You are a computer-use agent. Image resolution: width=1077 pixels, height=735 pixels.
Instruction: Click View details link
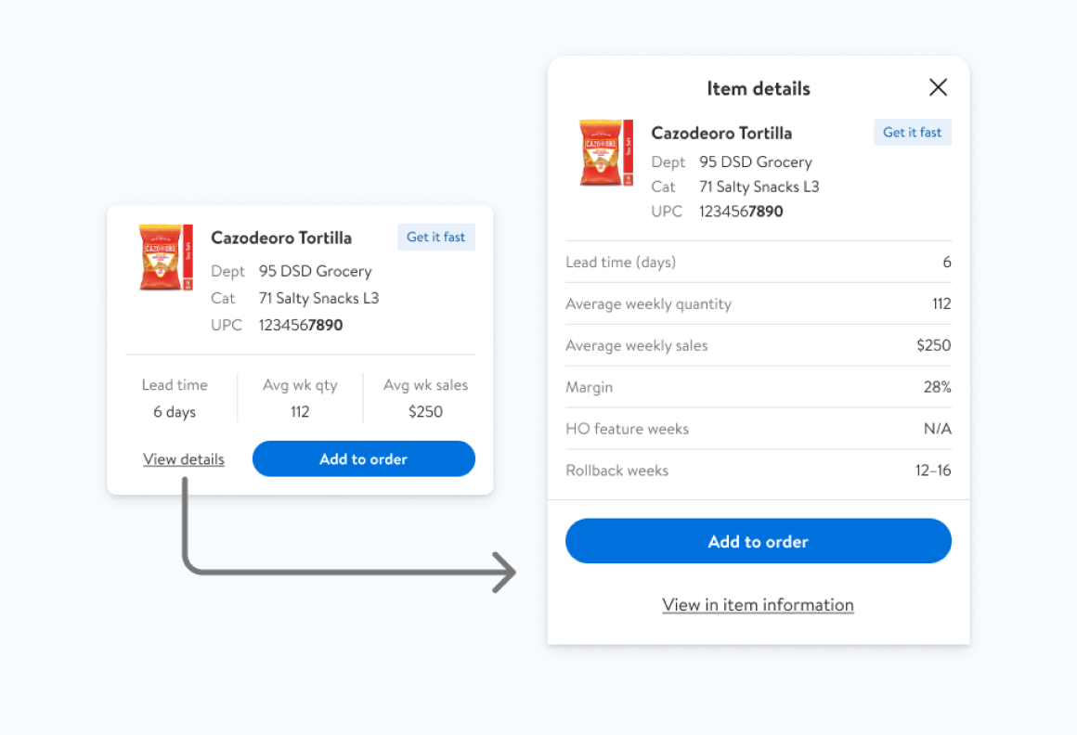(184, 459)
